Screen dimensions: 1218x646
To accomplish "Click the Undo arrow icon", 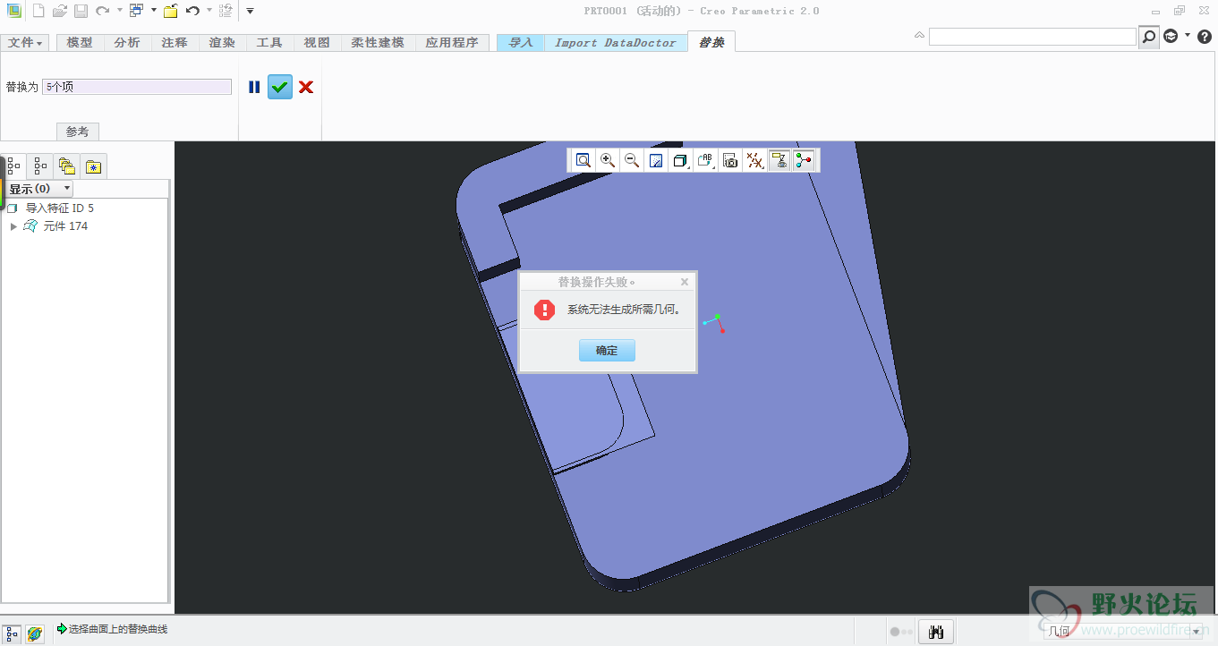I will [x=192, y=11].
